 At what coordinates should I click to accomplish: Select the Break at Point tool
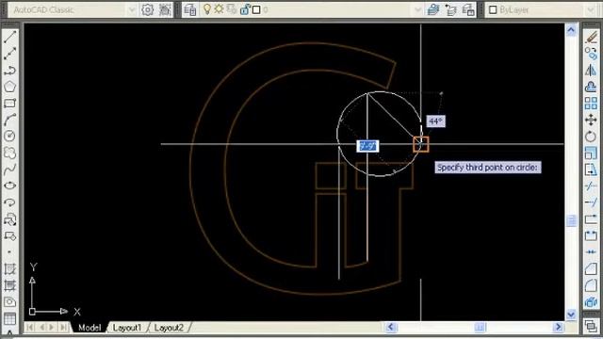pos(591,219)
